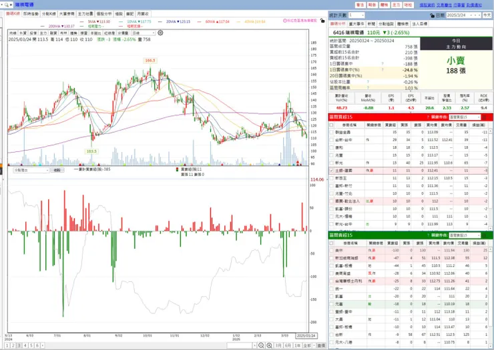Click question mark in red 買超15 header

click(x=428, y=117)
